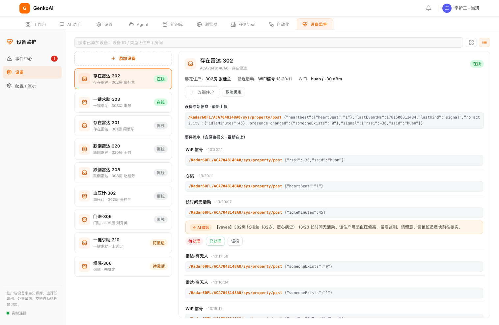
Task: Click the GenkoAI orange logo icon
Action: [25, 8]
